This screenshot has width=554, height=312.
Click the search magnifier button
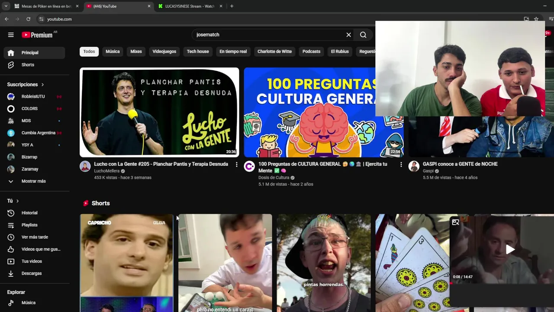click(363, 35)
